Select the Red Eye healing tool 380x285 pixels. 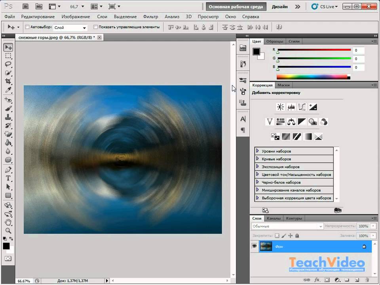point(8,100)
